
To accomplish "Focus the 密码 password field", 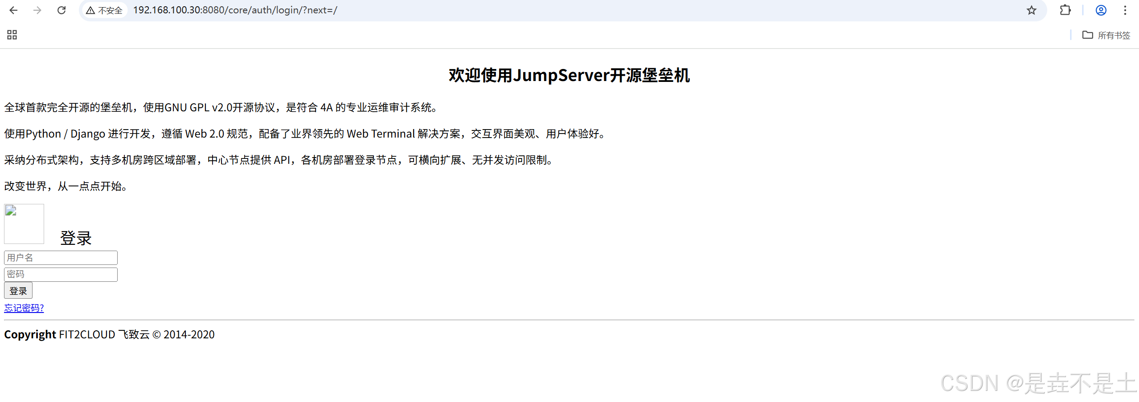I will 61,274.
